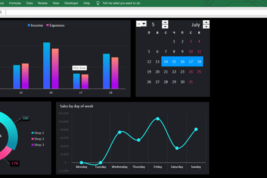This screenshot has width=267, height=178.
Task: Click the Thursday axis label
Action: tap(139, 167)
